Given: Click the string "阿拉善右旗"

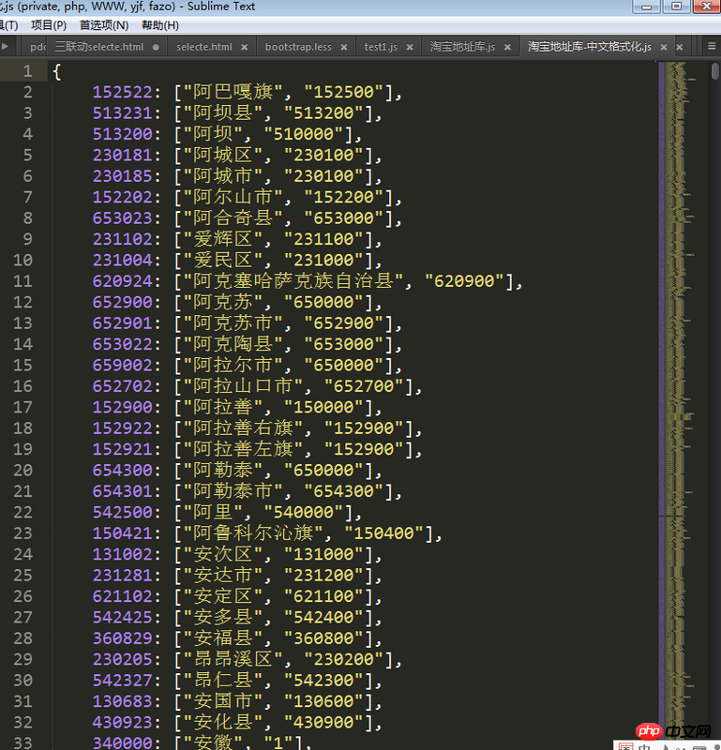Looking at the screenshot, I should click(243, 428).
